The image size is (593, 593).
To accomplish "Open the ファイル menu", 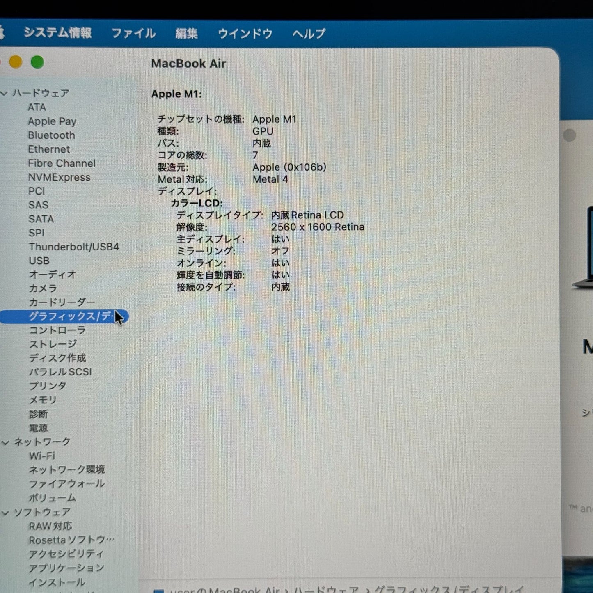I will point(134,33).
